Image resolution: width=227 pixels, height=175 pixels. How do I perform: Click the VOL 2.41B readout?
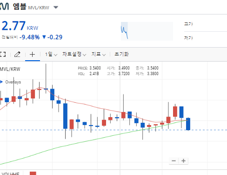pyautogui.click(x=88, y=74)
